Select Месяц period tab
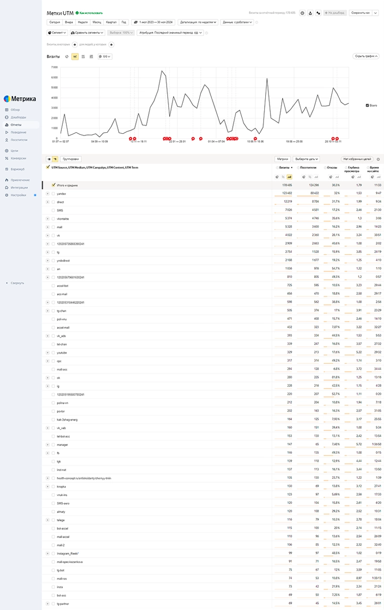This screenshot has width=384, height=610. tap(97, 22)
